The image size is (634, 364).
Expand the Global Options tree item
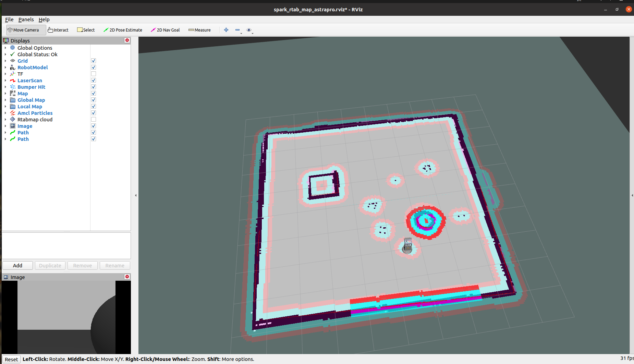point(5,48)
